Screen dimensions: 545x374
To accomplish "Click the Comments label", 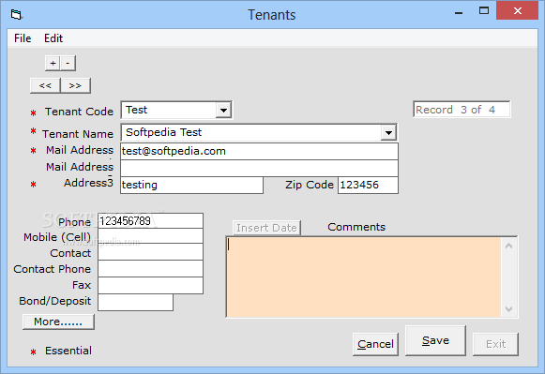I will 356,227.
